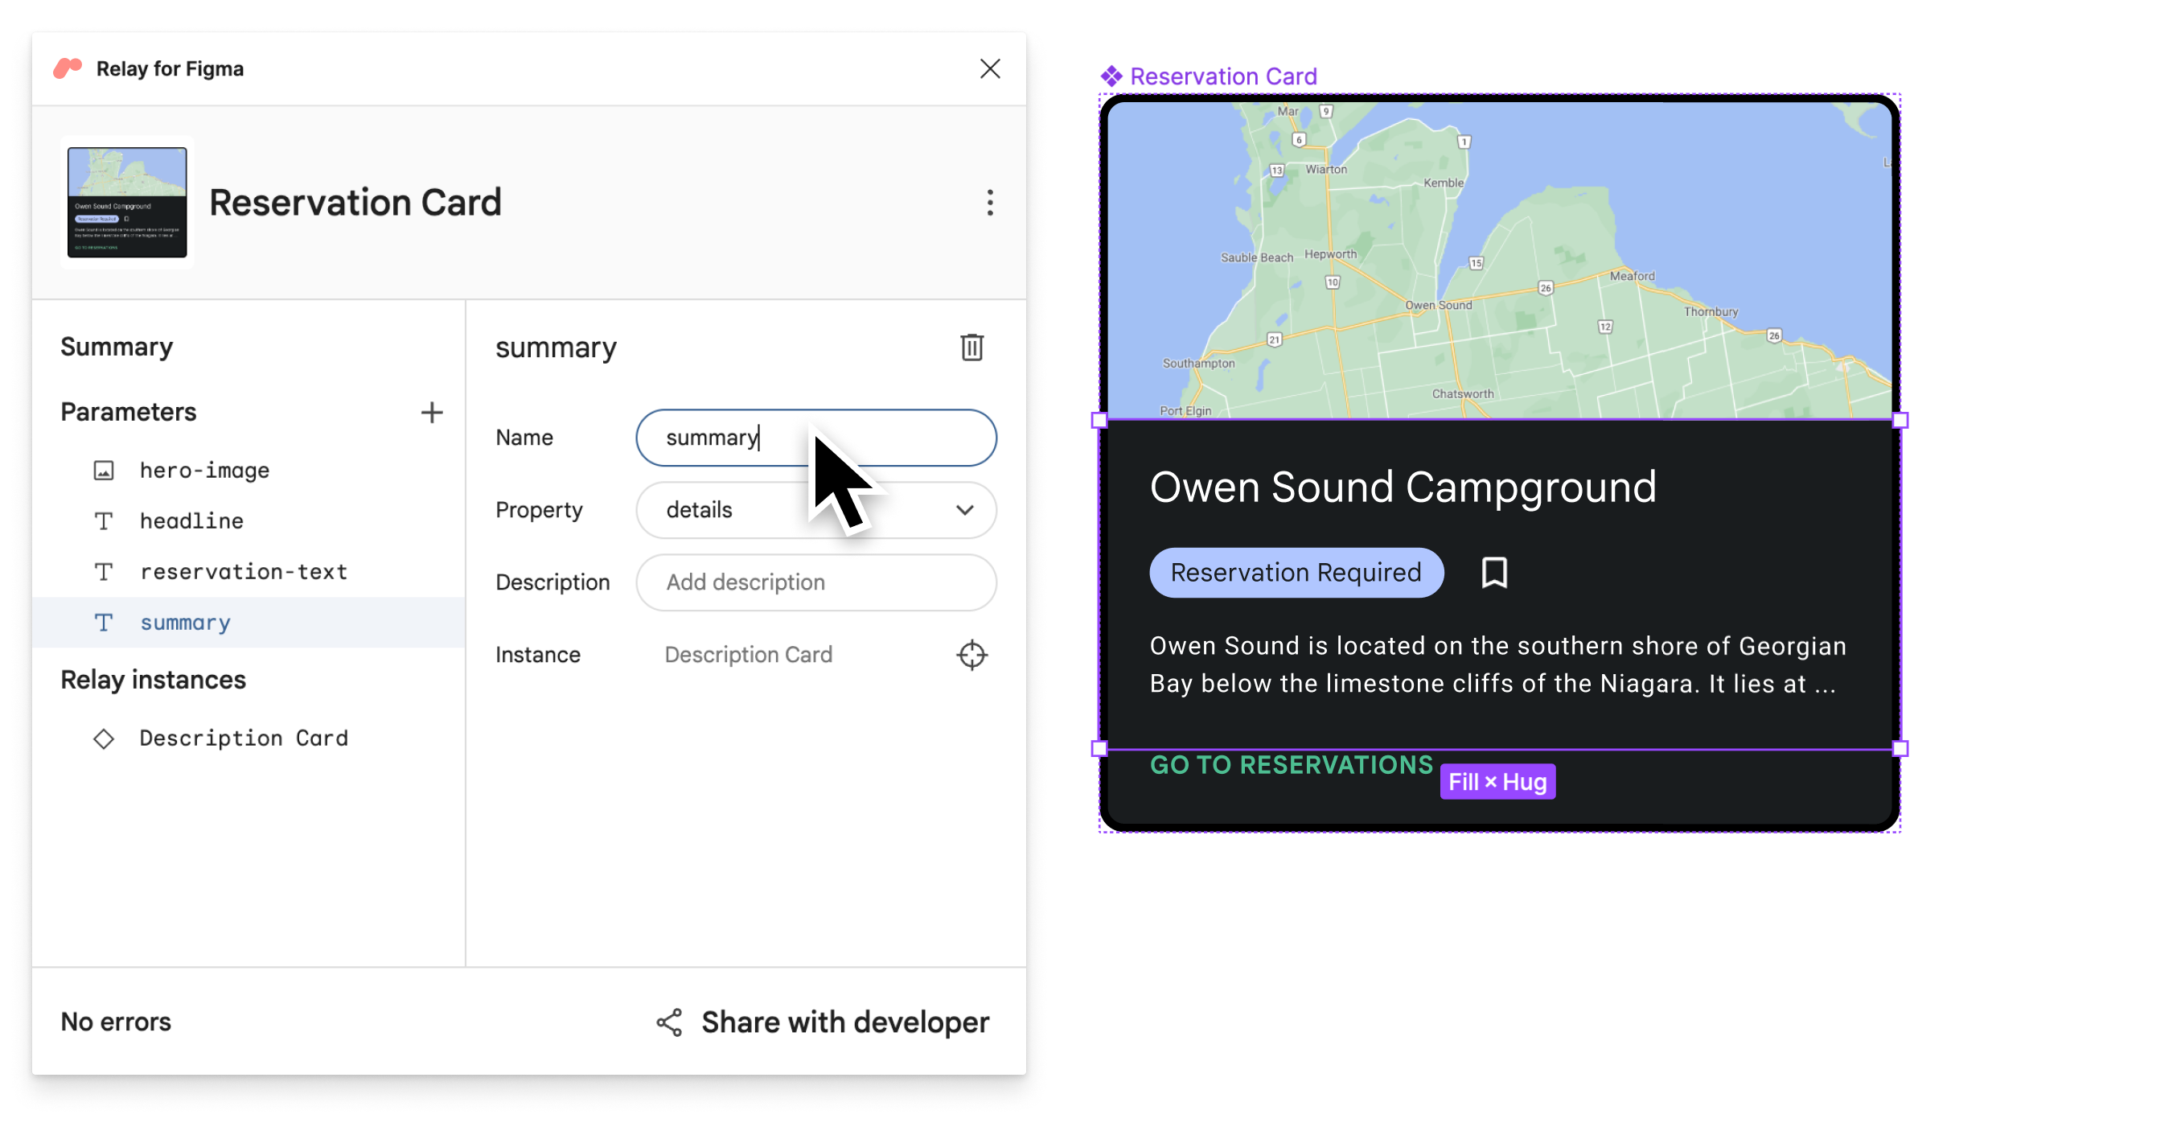The image size is (2181, 1123).
Task: Click the Reservation Card thumbnail preview
Action: point(126,202)
